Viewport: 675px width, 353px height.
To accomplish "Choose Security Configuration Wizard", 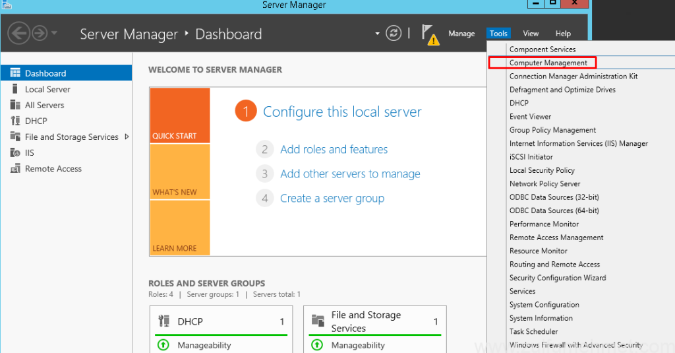I will pos(558,278).
